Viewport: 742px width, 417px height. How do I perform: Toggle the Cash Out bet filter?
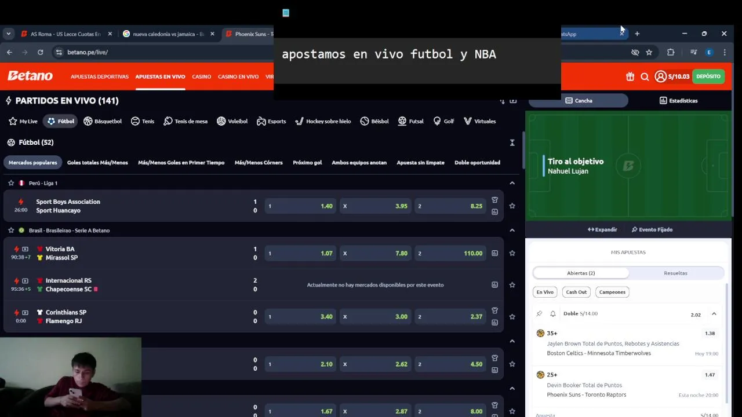576,292
